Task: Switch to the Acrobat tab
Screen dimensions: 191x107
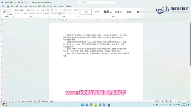Action: (x=61, y=6)
